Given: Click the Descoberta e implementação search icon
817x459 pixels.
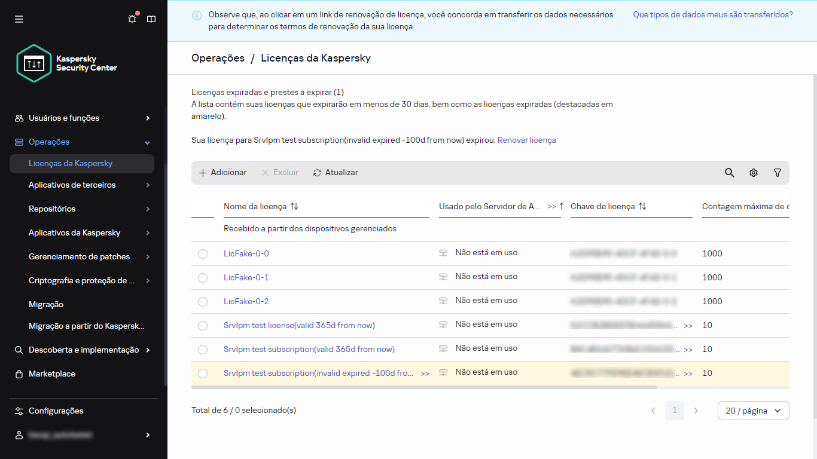Looking at the screenshot, I should click(x=19, y=350).
